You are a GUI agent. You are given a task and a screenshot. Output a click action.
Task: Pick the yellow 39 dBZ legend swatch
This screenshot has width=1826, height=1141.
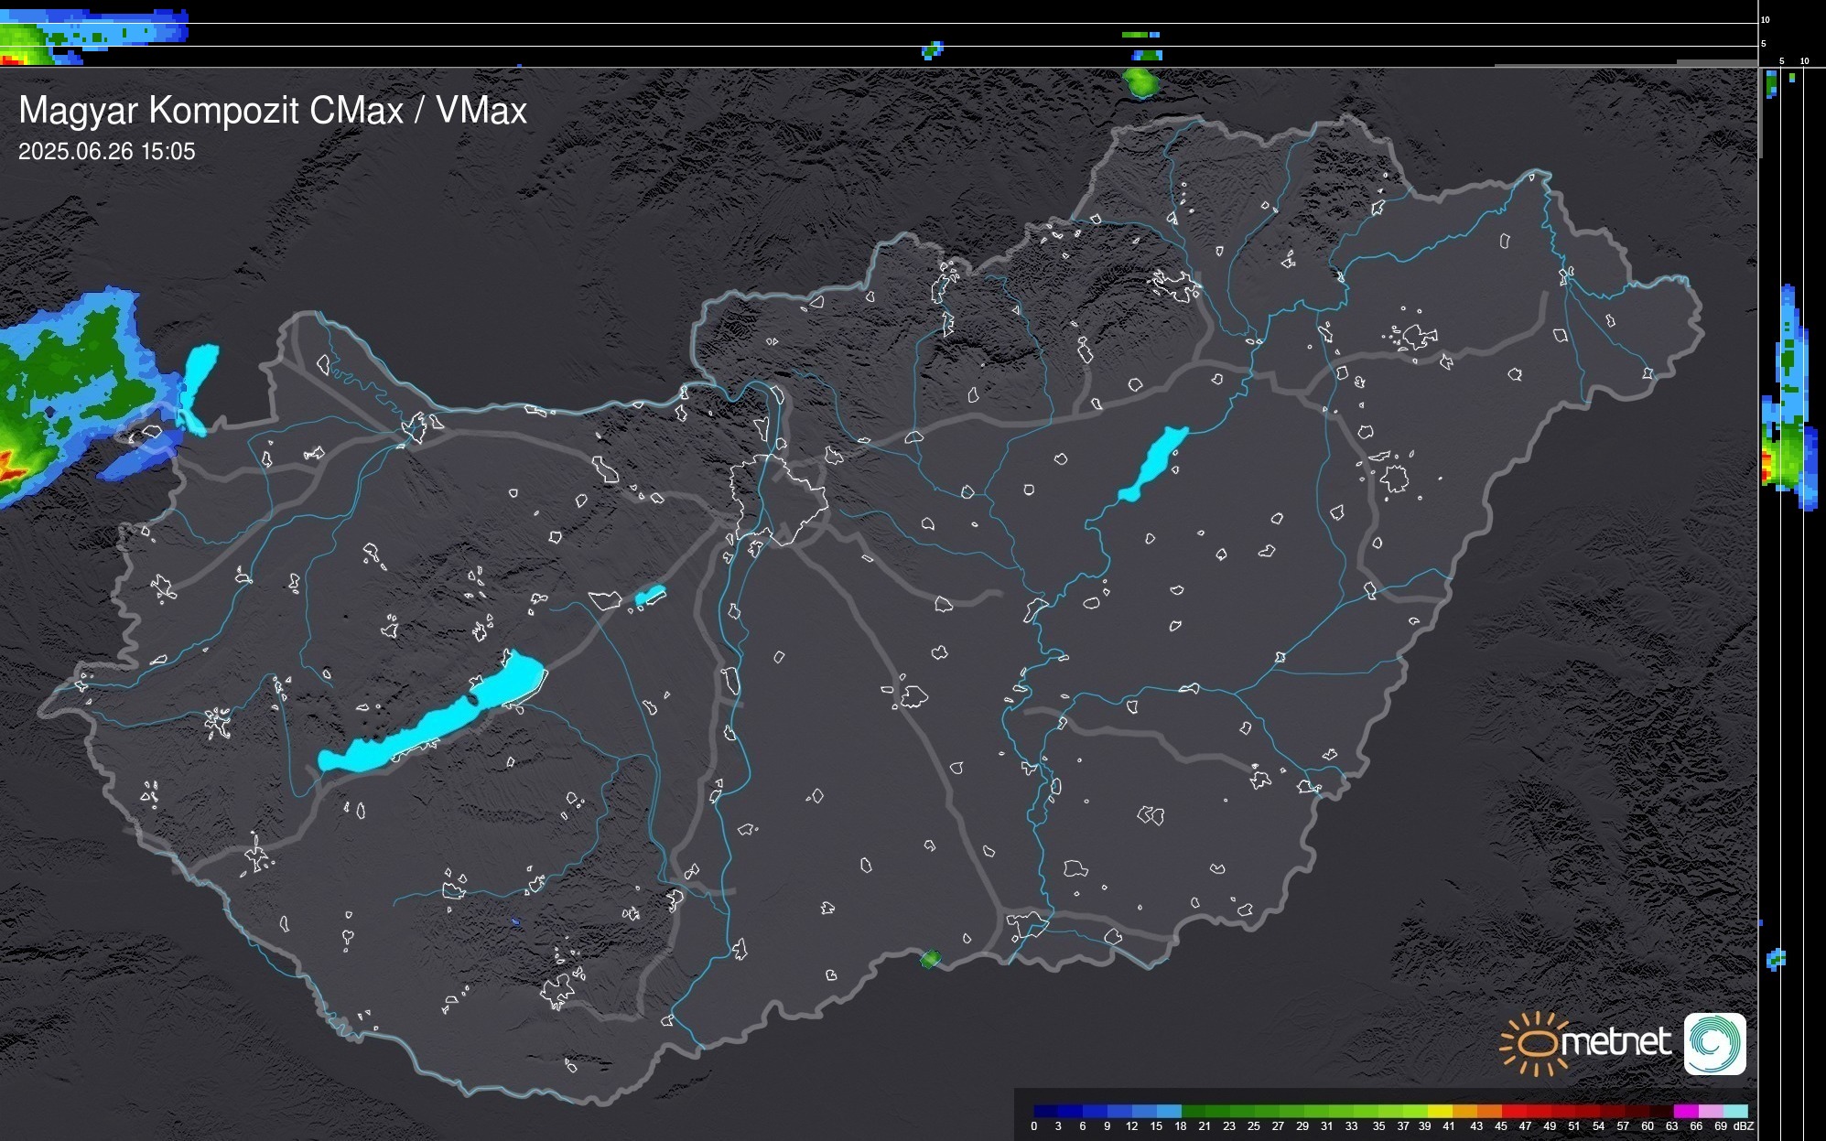point(1440,1111)
